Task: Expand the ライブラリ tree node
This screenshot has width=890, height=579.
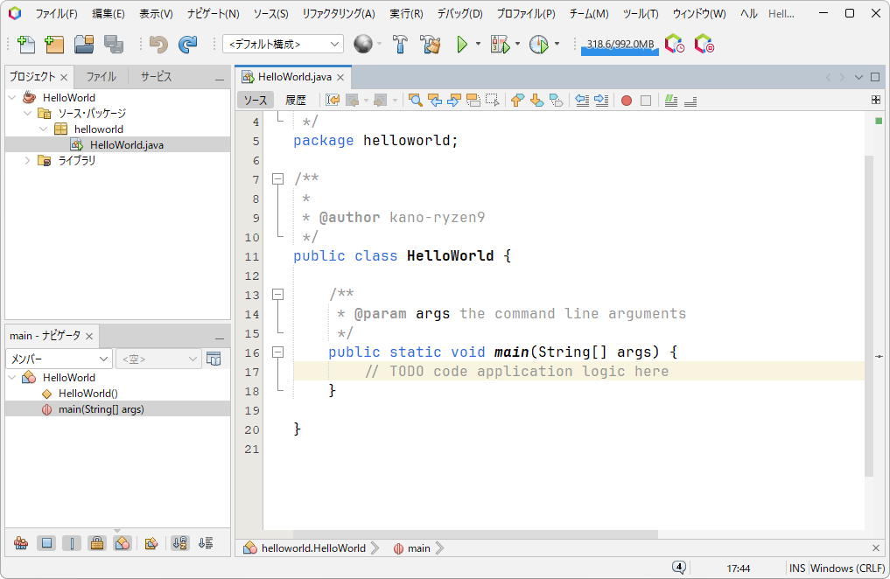Action: pyautogui.click(x=27, y=160)
